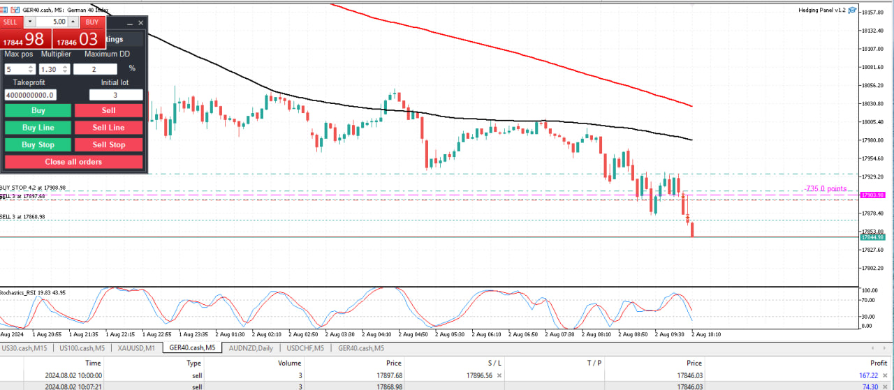Click the Hedging Panel graduation cap icon
Screen dimensions: 894x390
tap(853, 10)
